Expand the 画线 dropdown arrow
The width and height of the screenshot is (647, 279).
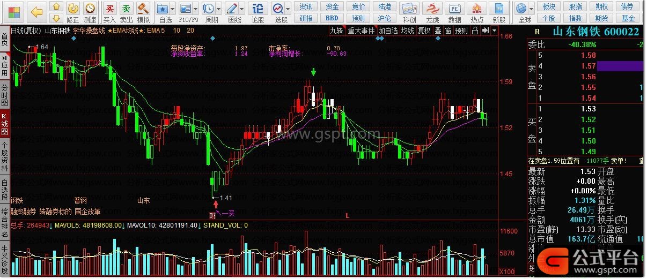coord(241,9)
